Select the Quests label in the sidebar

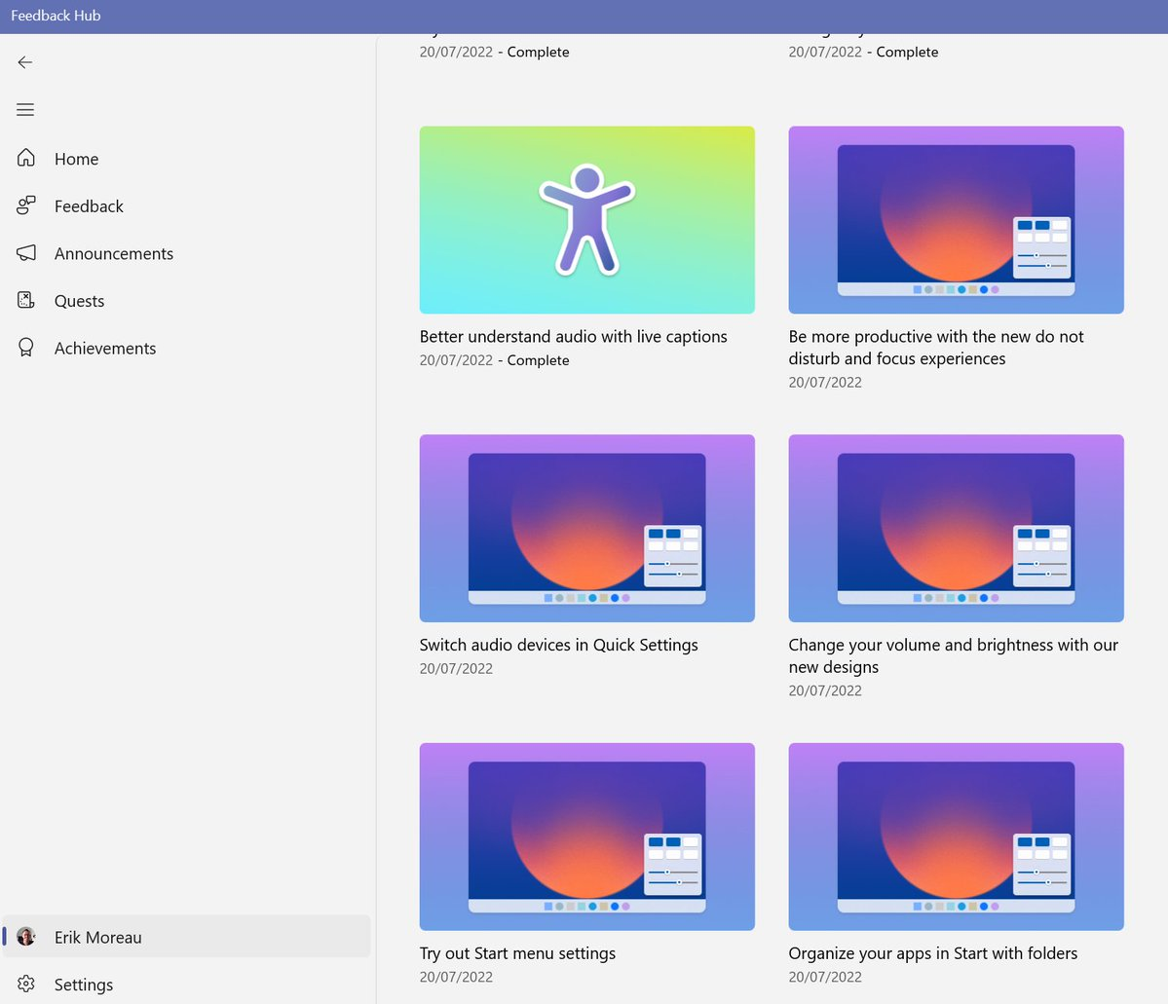79,302
